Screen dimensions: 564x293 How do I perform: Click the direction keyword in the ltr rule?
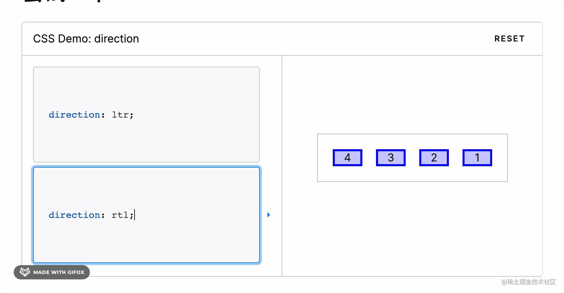click(74, 115)
